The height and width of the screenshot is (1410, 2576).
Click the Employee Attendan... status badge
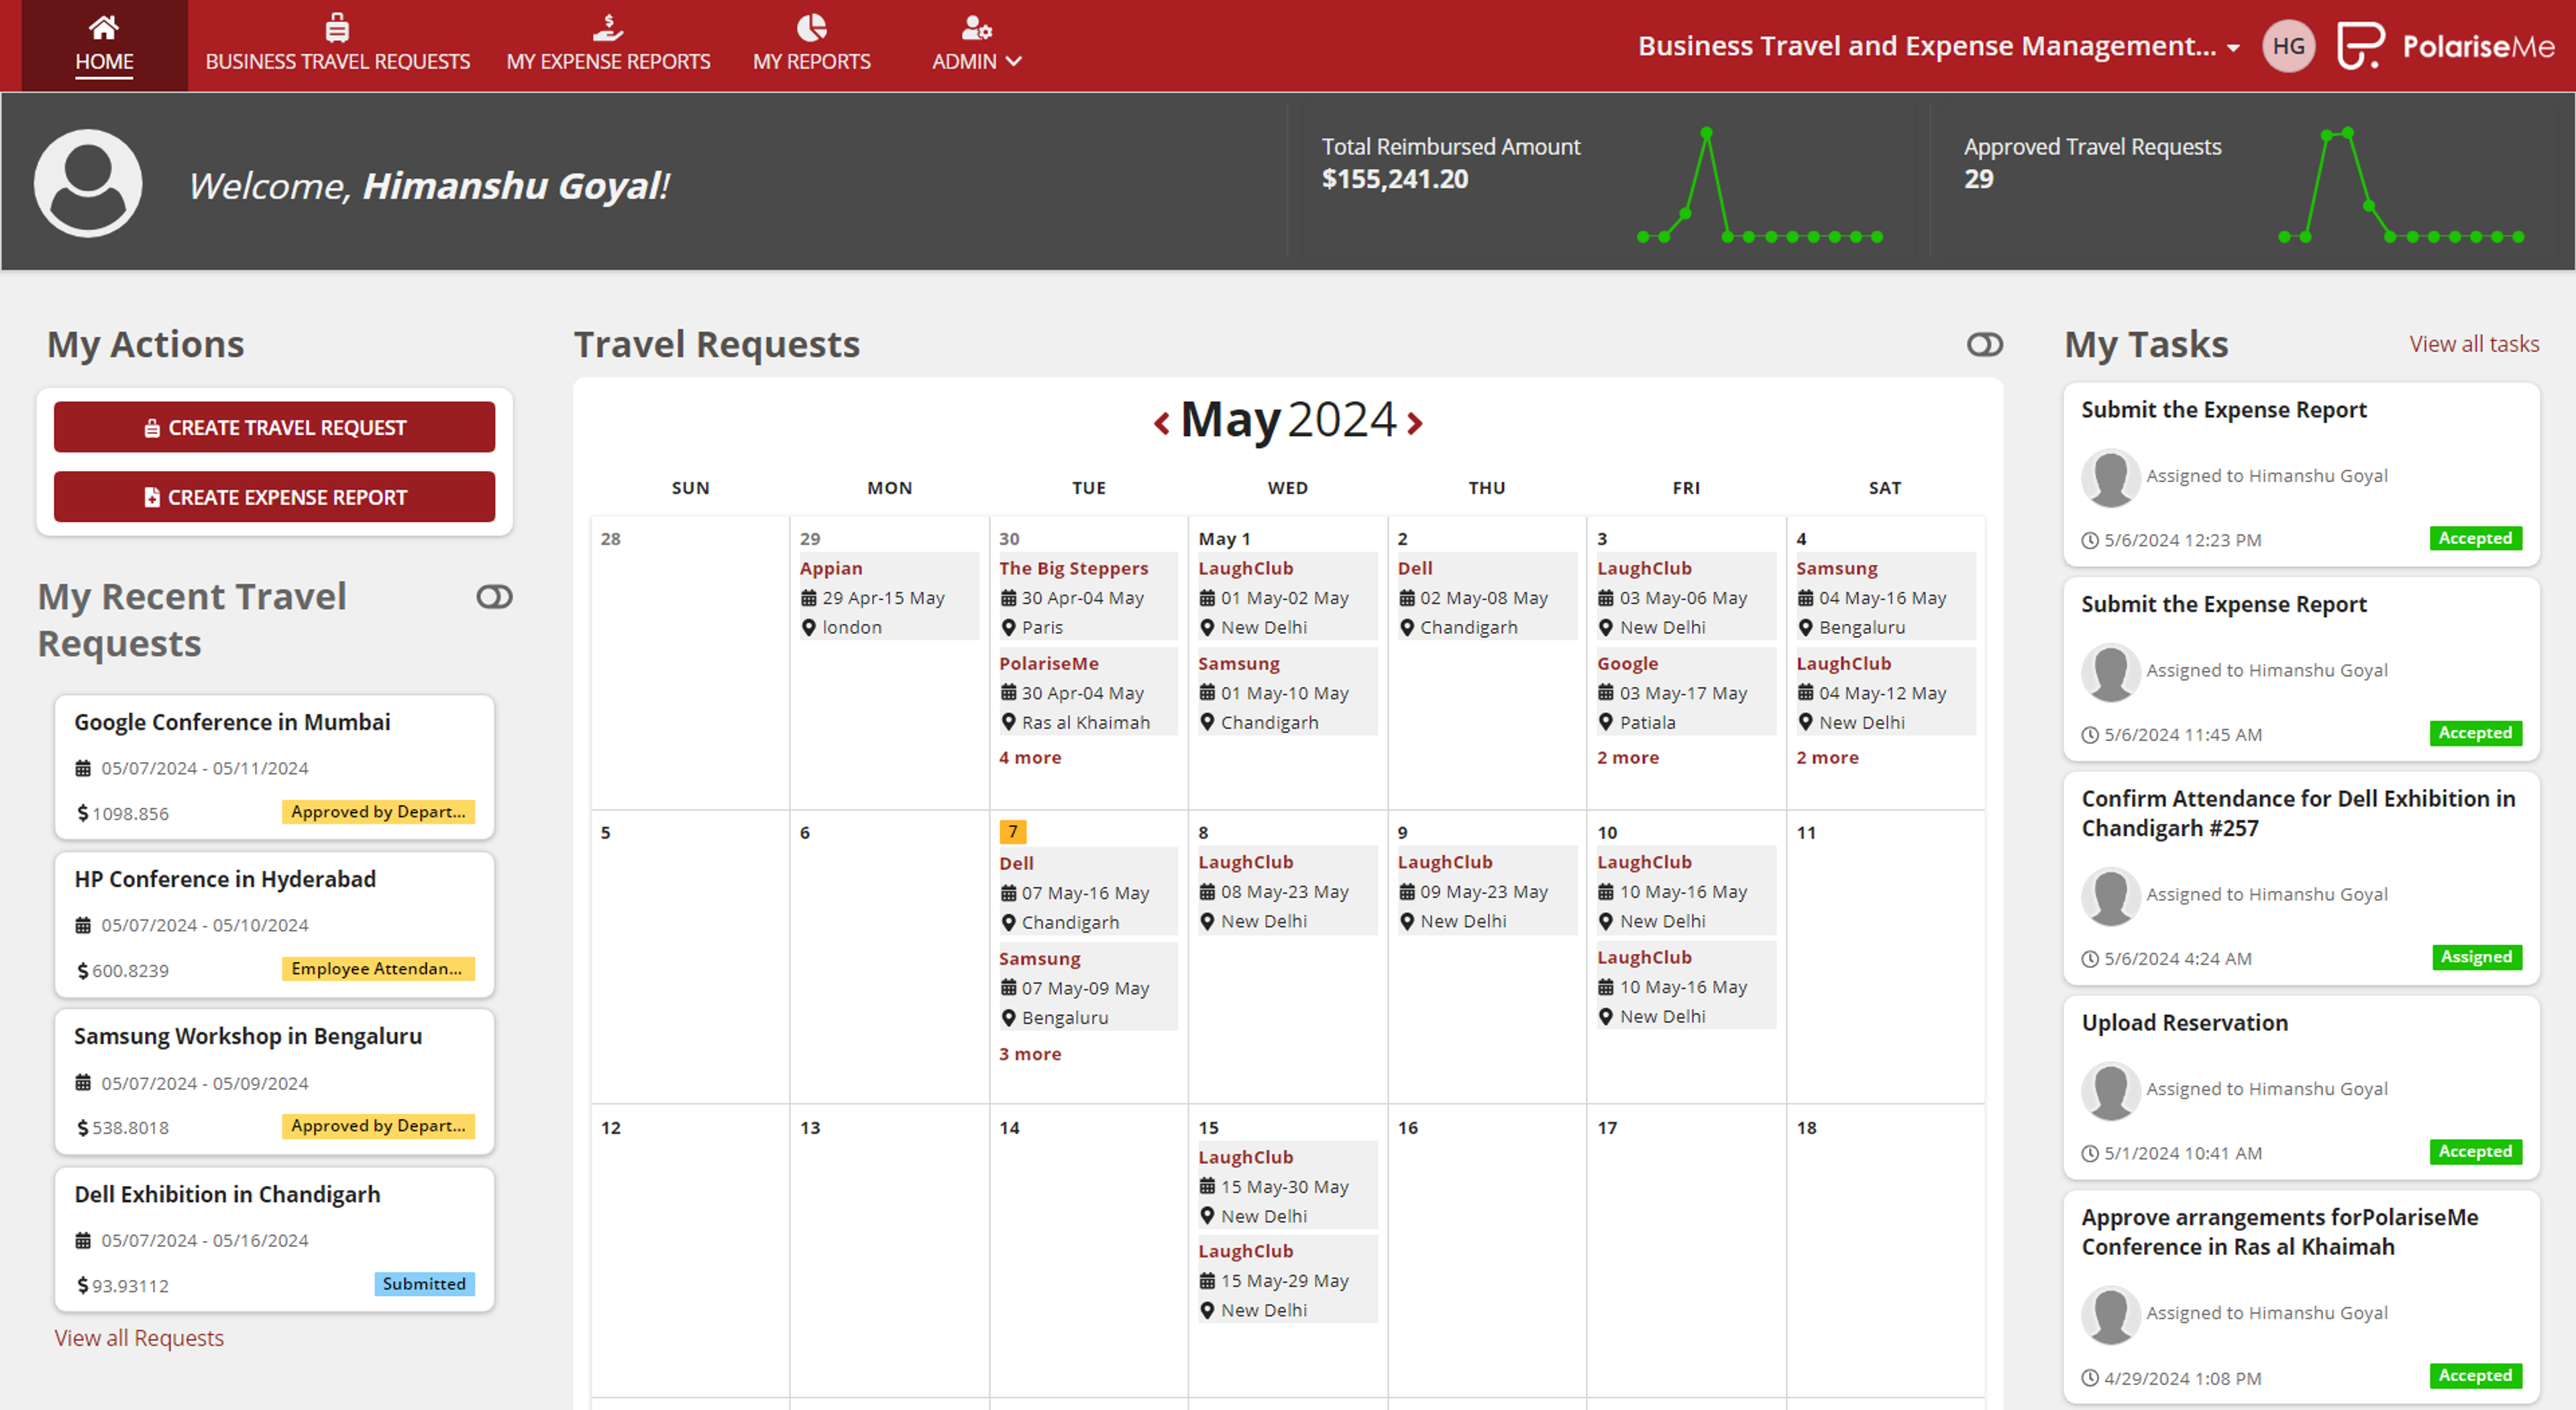(x=377, y=968)
